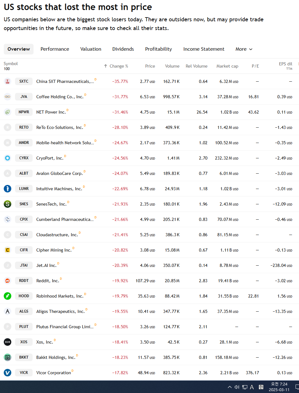Screen dimensions: 299x393
Task: Sort by the Market cap column header
Action: pyautogui.click(x=227, y=66)
